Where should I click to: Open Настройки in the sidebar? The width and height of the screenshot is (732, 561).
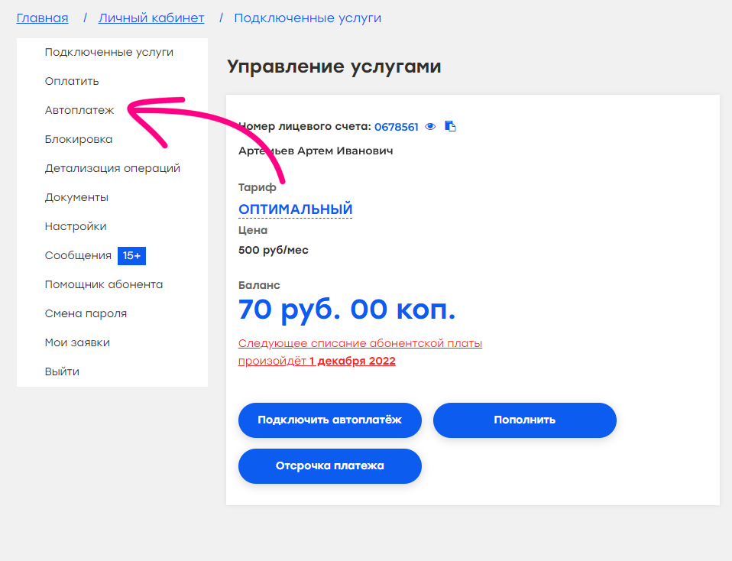(x=76, y=226)
